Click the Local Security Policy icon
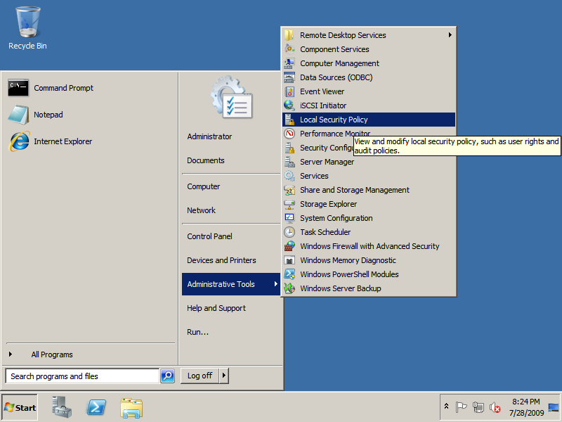 [x=289, y=120]
